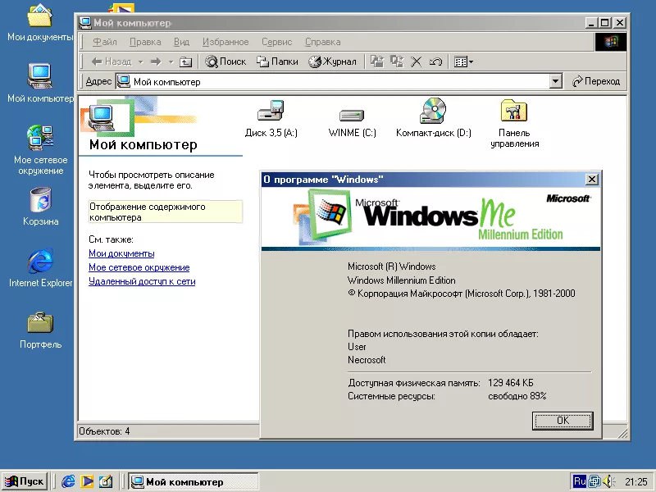
Task: Click the Delete X toolbar icon
Action: coord(416,62)
